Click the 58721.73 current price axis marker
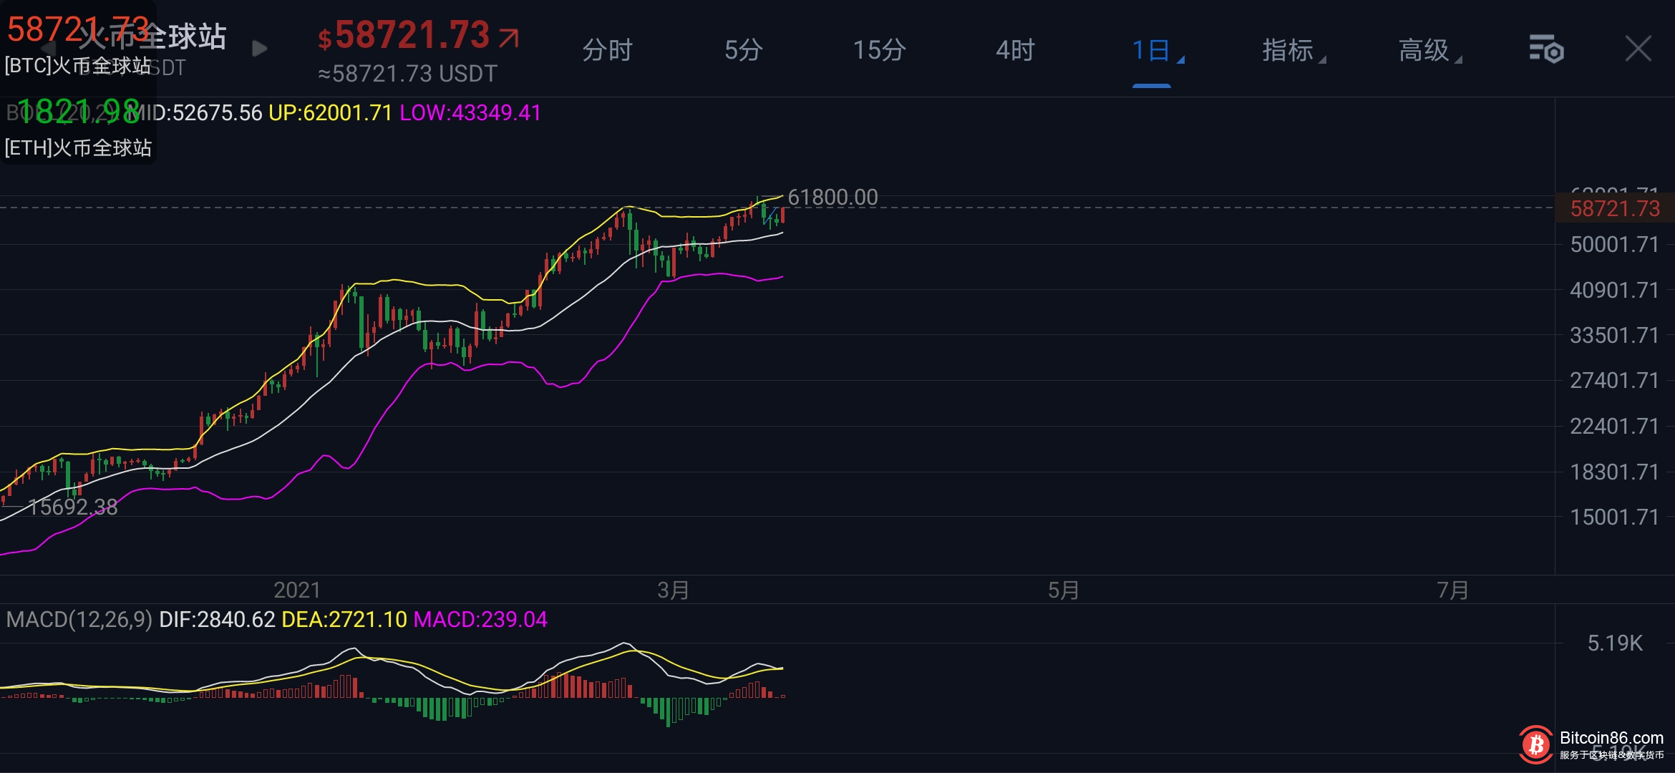 click(x=1614, y=209)
